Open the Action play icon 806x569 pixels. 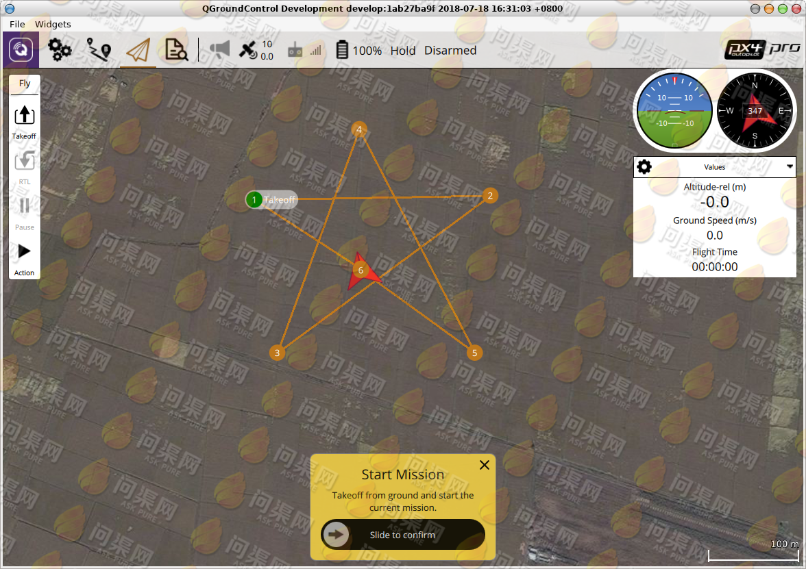click(x=24, y=251)
